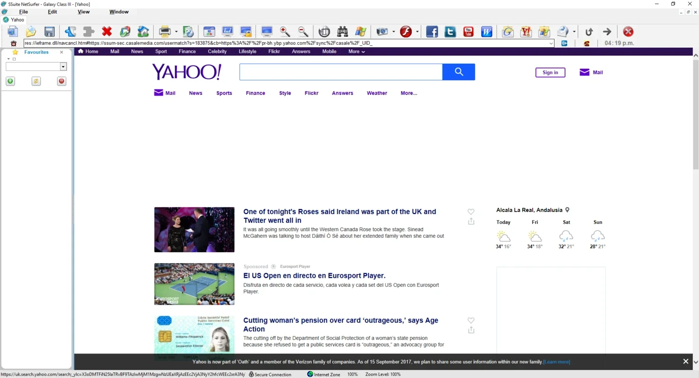The image size is (699, 378).
Task: Open the View menu
Action: 83,12
